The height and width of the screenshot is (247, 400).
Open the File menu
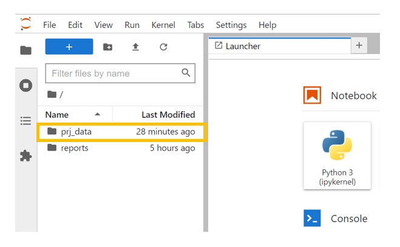50,25
